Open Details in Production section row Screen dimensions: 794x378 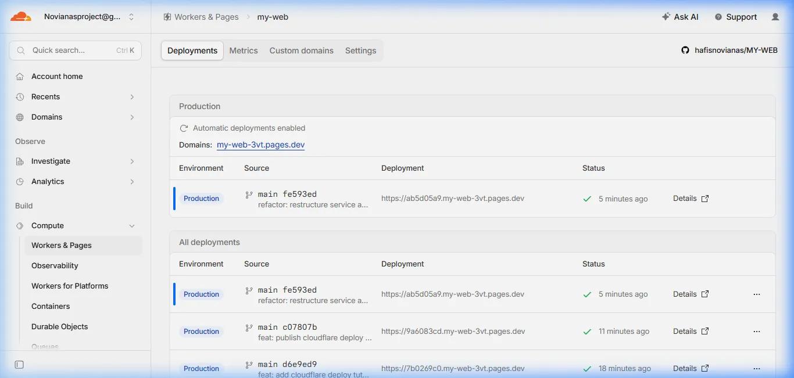point(685,199)
